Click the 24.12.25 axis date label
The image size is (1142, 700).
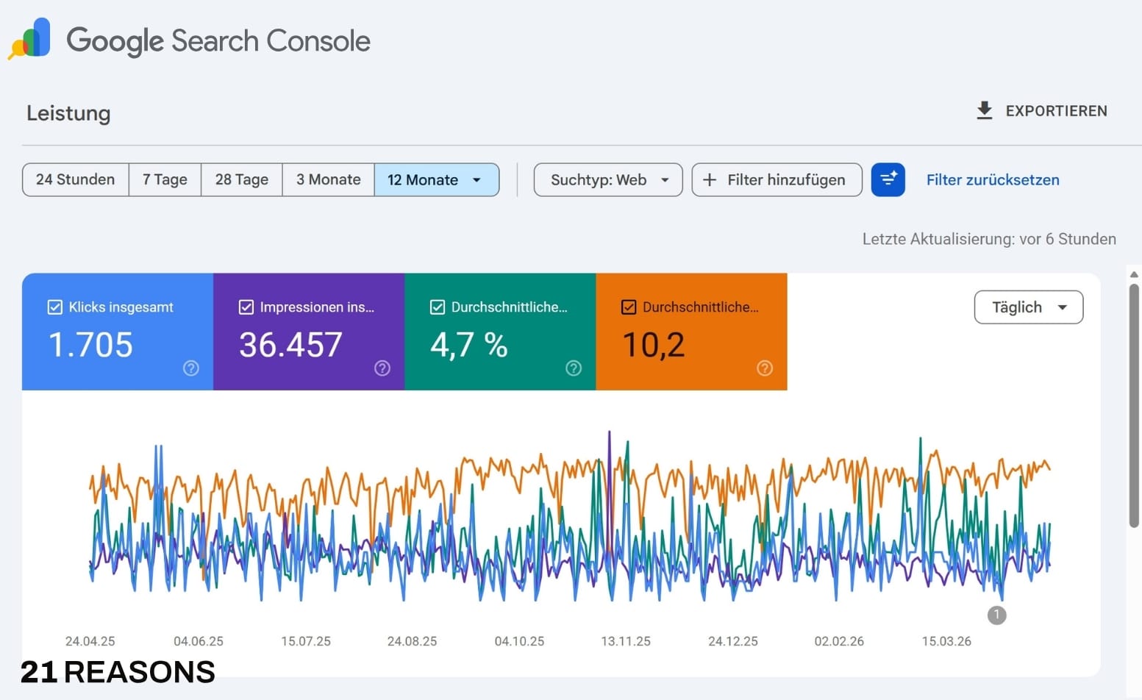pos(733,641)
